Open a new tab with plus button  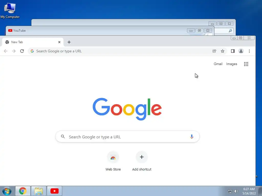pos(69,42)
